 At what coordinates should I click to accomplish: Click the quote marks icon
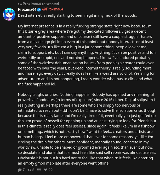point(39,170)
